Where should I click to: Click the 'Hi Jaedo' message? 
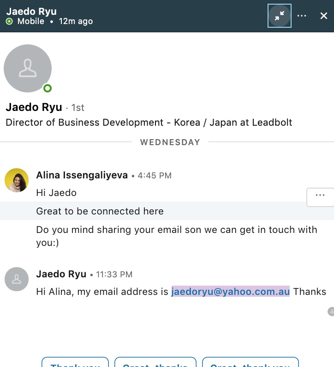(56, 192)
